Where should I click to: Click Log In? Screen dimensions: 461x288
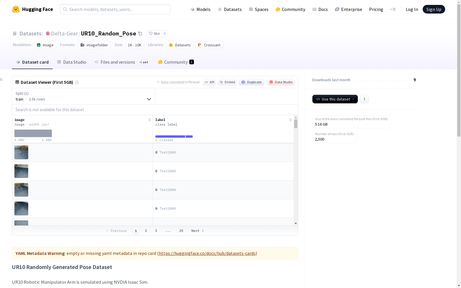412,9
